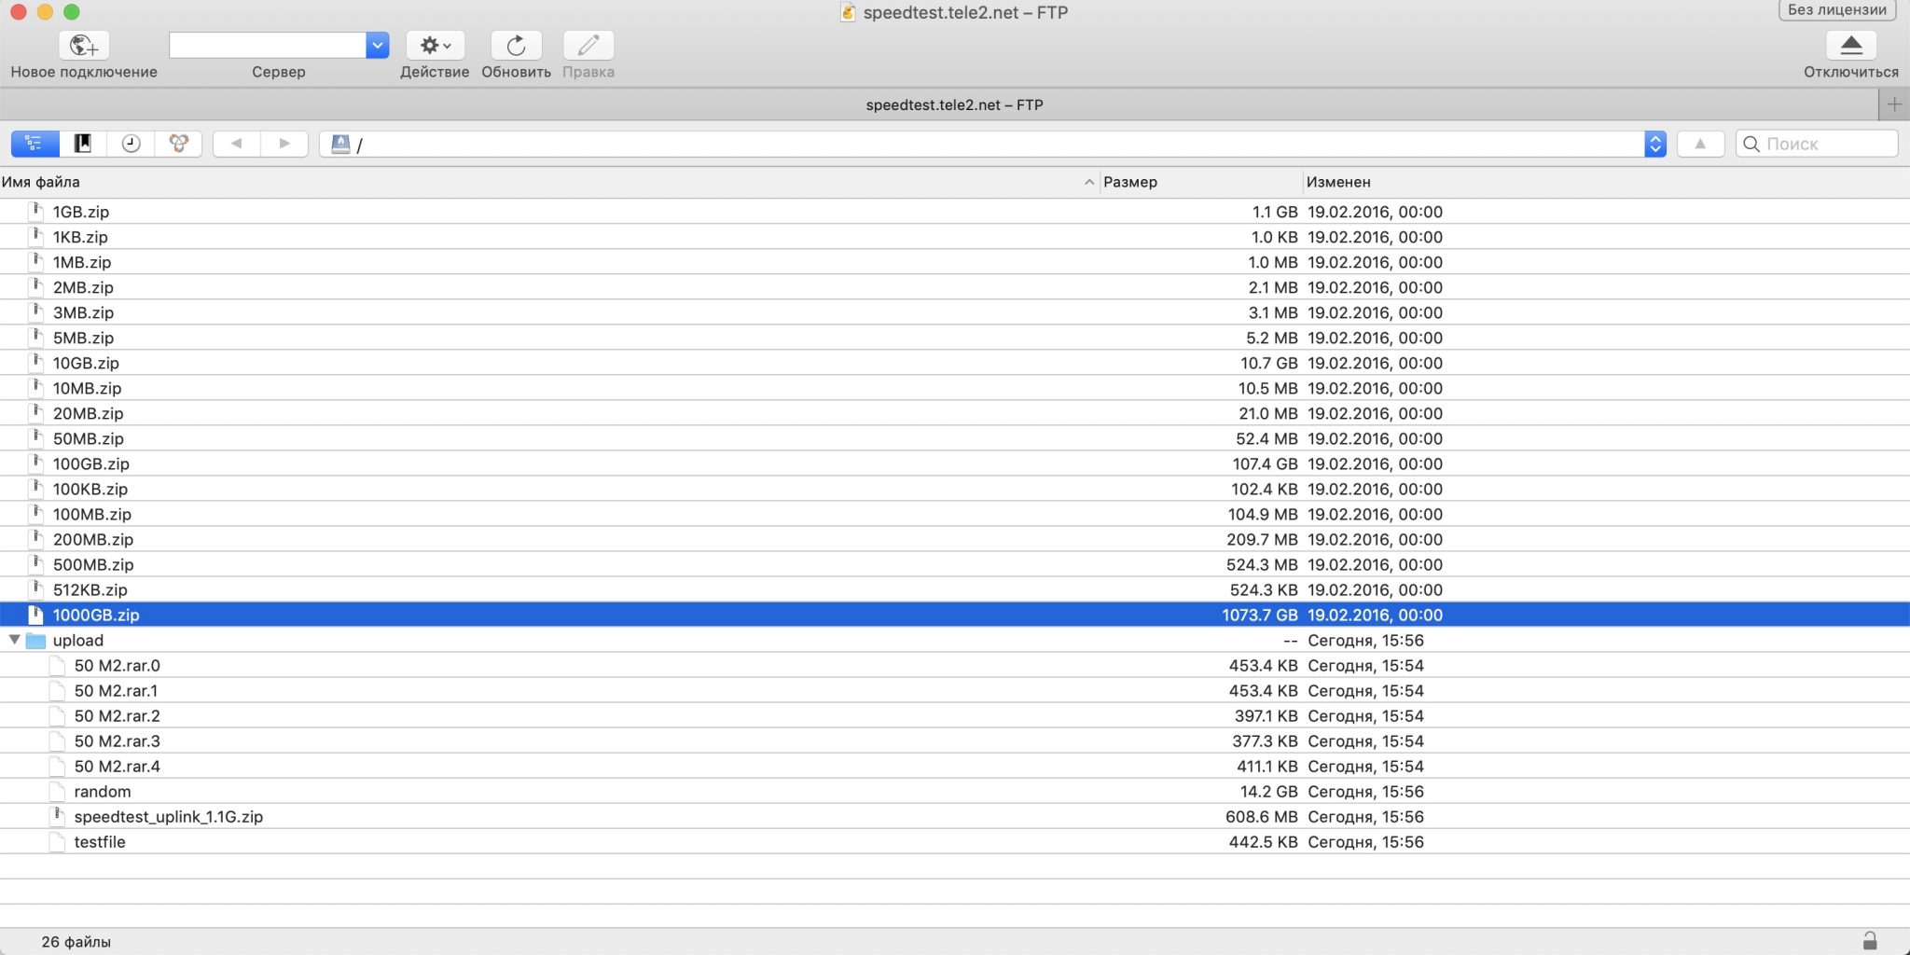
Task: Select the 1MB.zip file
Action: [955, 262]
